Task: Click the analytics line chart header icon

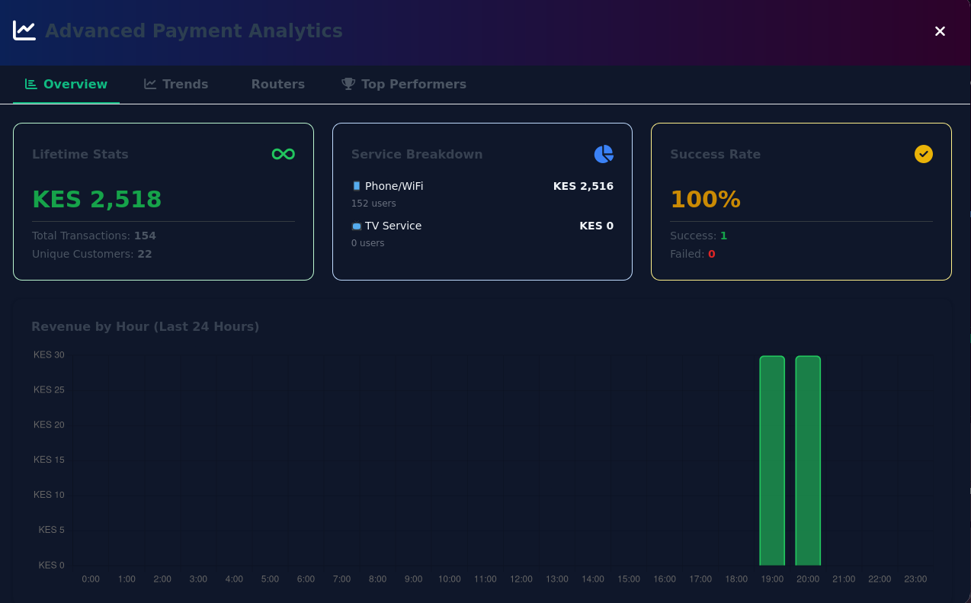Action: click(24, 30)
